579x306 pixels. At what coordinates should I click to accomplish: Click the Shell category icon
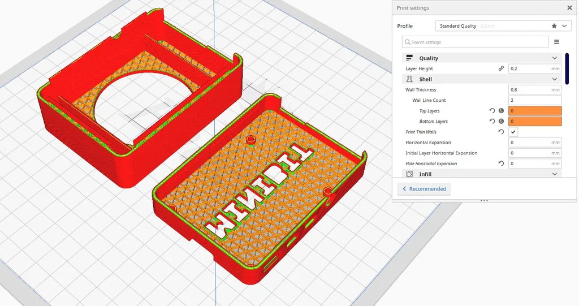409,79
